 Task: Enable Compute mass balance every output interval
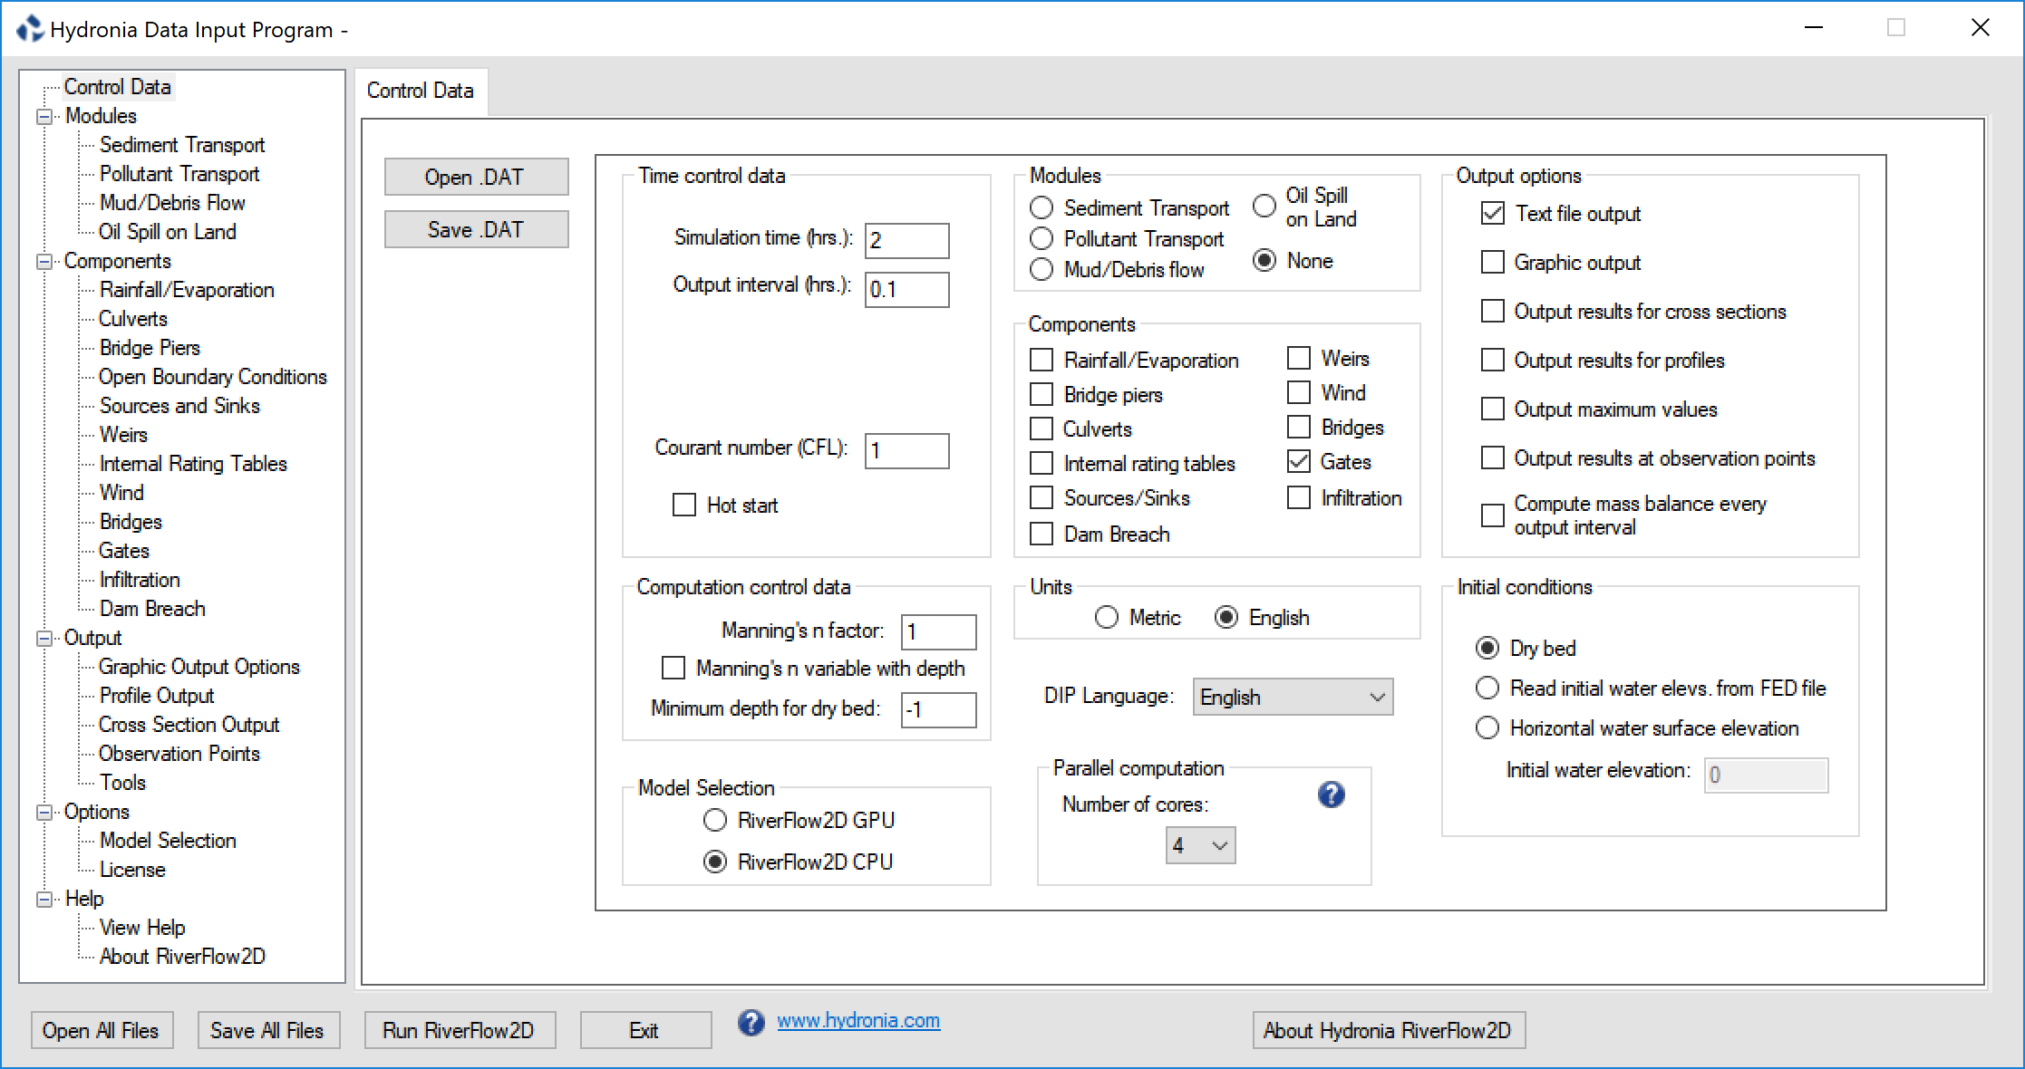pyautogui.click(x=1492, y=515)
